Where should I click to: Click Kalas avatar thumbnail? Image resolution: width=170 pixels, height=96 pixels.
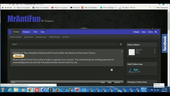[131, 71]
